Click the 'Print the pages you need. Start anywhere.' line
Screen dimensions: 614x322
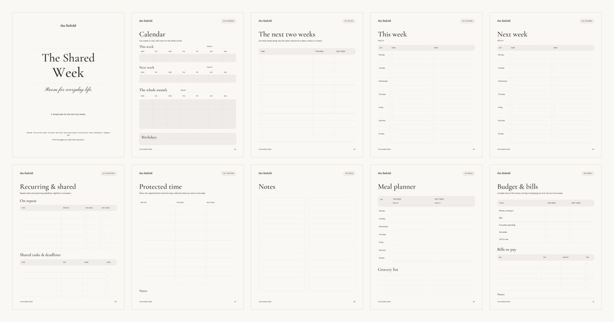(x=68, y=140)
